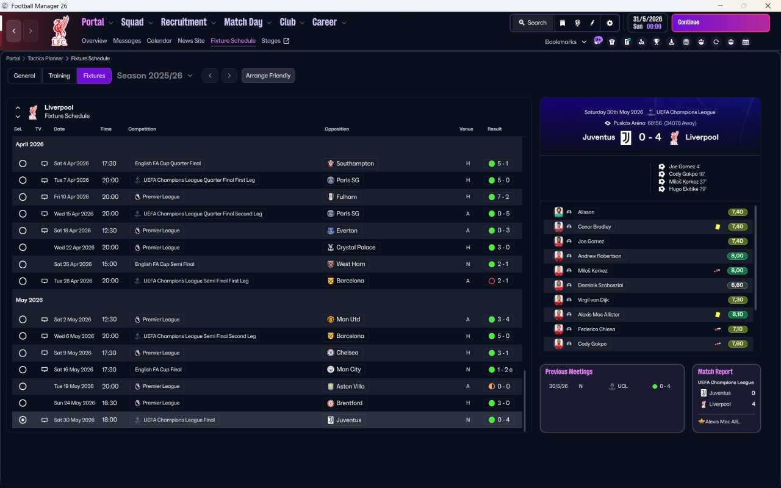781x488 pixels.
Task: Expand the Recruitment menu dropdown arrow
Action: [214, 23]
